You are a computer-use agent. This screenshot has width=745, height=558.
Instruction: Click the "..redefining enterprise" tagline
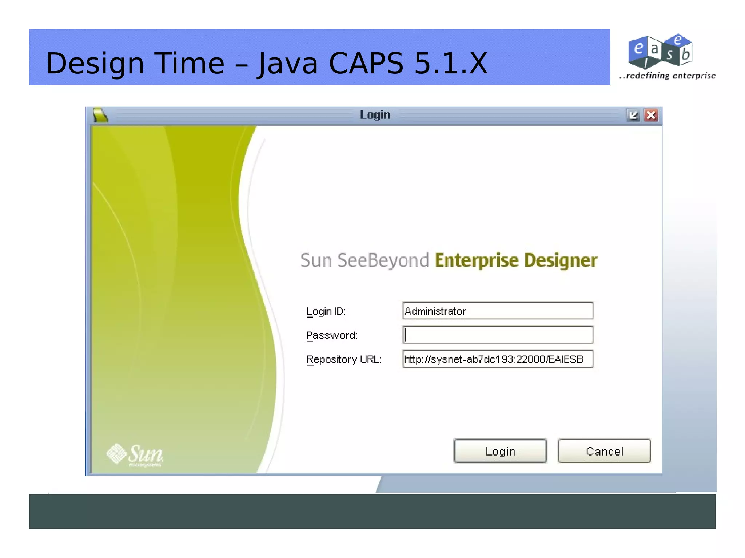click(668, 76)
